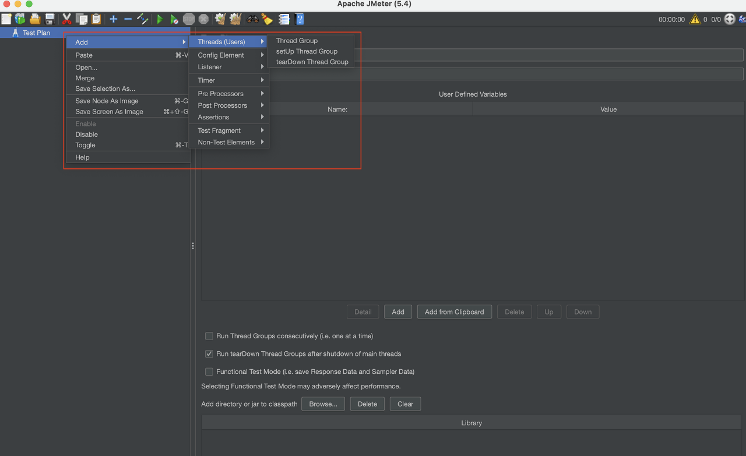Click the Detail button
This screenshot has height=456, width=746.
(x=363, y=312)
